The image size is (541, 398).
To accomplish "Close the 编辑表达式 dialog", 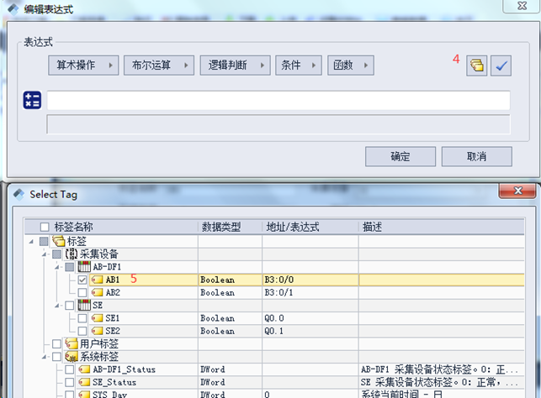I will (x=522, y=6).
